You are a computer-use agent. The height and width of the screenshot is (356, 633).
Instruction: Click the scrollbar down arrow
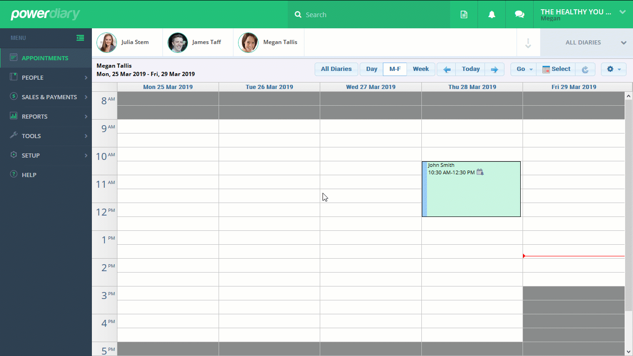click(x=629, y=352)
